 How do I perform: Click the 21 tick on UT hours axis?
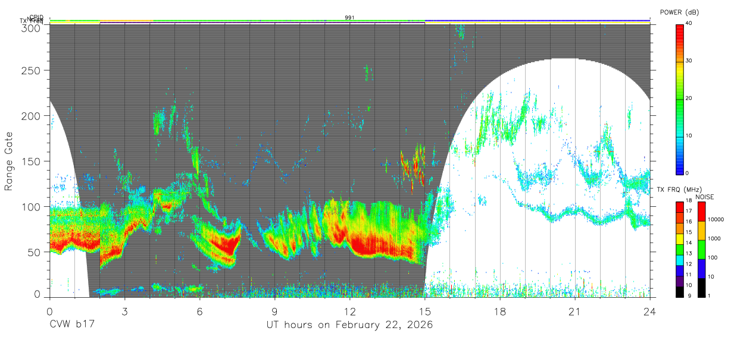(x=575, y=311)
